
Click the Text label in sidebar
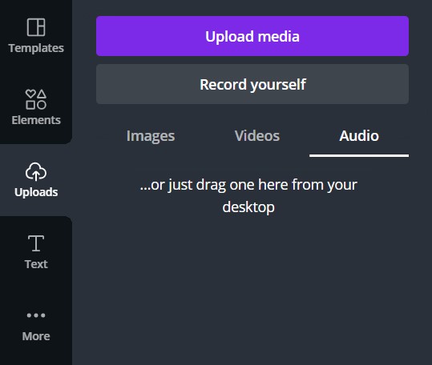(36, 264)
